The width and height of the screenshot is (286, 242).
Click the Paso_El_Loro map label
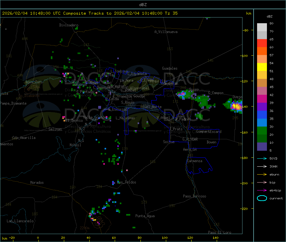(220, 232)
